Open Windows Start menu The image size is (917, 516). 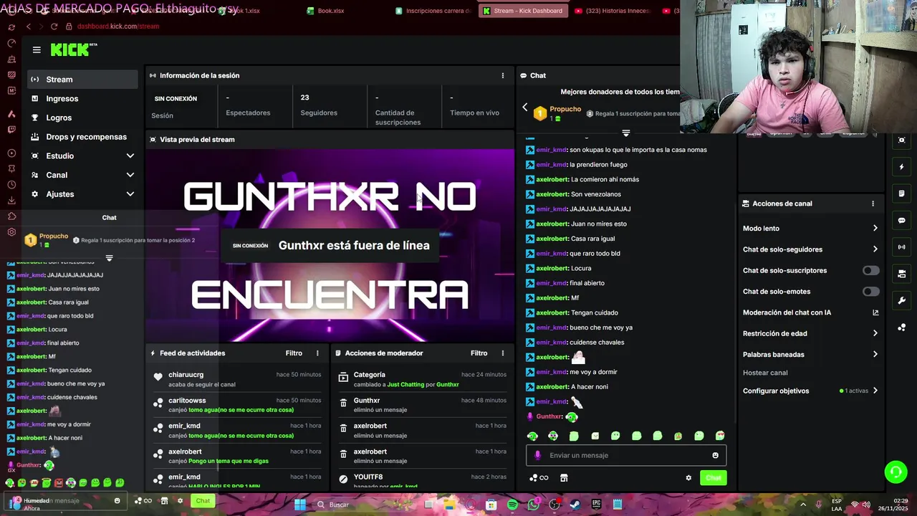(x=300, y=505)
